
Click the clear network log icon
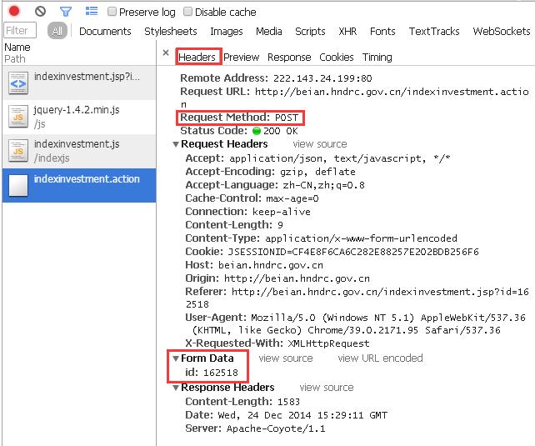[x=40, y=12]
